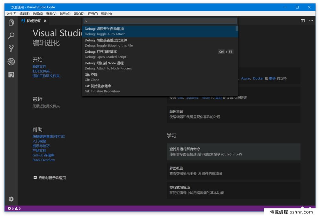Screen dimensions: 320x217
Task: Close the 欢迎使用 tab
Action: click(x=45, y=21)
